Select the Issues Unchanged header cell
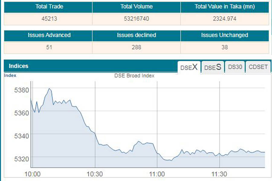This screenshot has height=181, width=272. (225, 35)
